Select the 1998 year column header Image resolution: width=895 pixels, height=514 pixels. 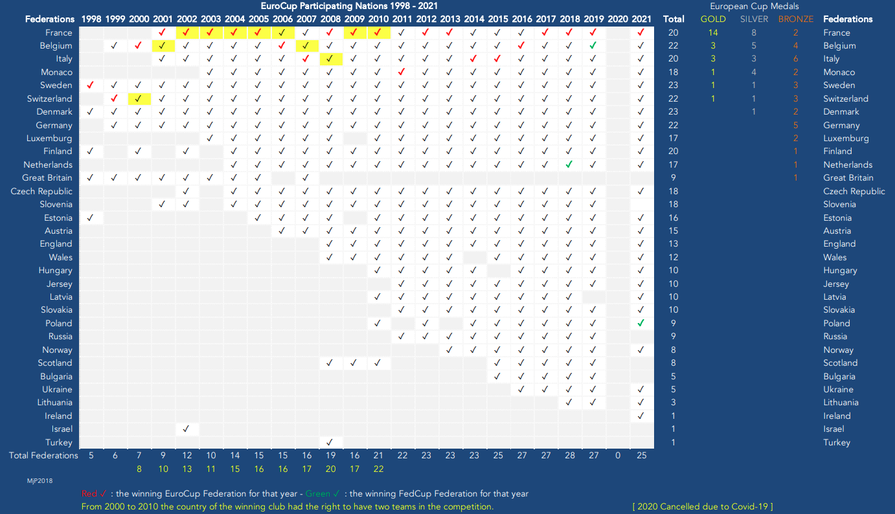pyautogui.click(x=91, y=19)
